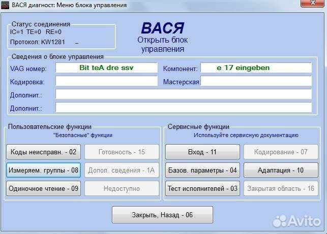
Task: Click the VAG номер: label
Action: pyautogui.click(x=28, y=69)
